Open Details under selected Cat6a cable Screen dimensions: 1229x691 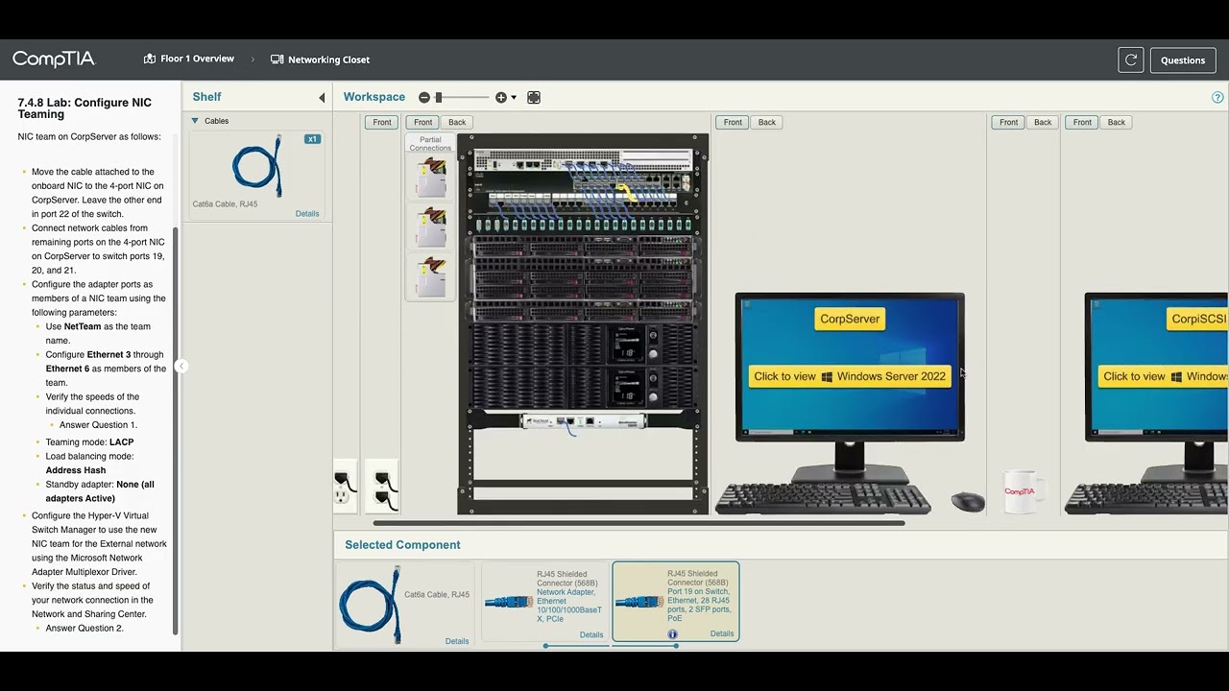coord(457,641)
